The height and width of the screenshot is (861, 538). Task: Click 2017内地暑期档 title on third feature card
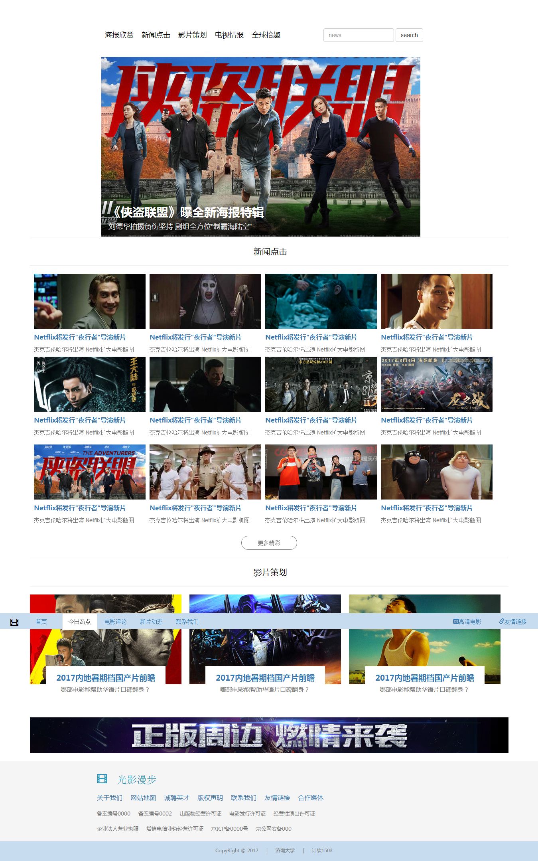(x=425, y=678)
